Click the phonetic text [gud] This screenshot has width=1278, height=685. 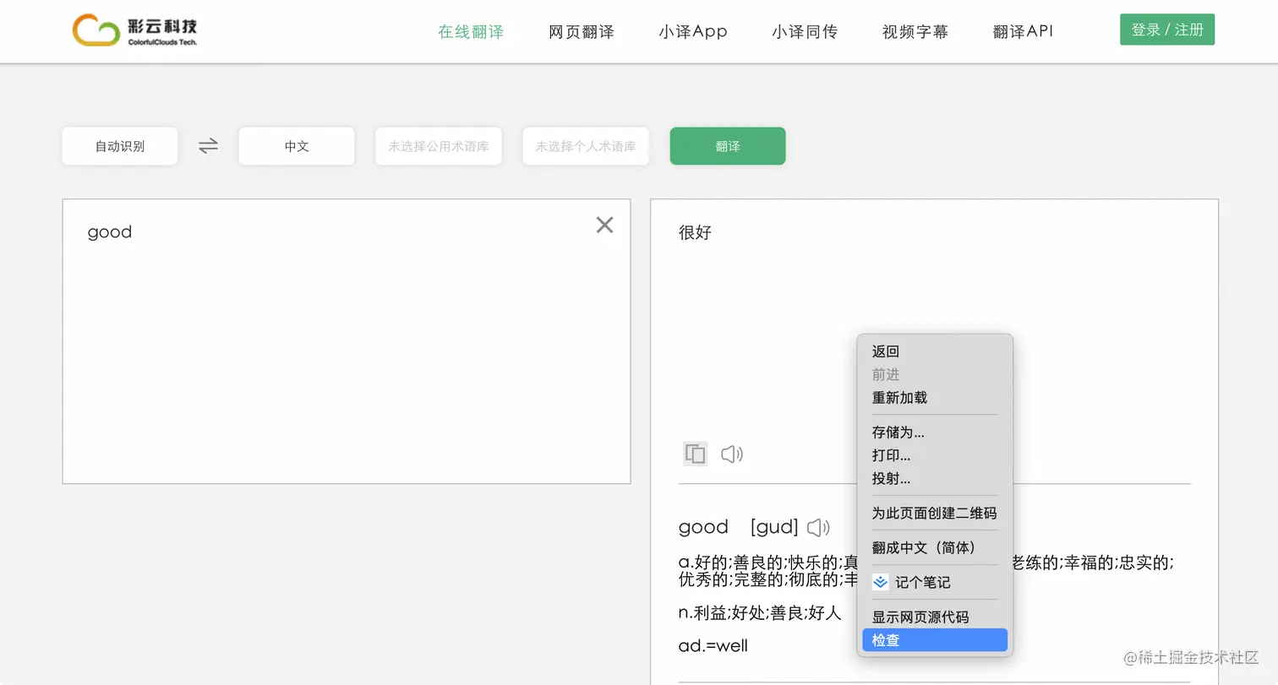pos(774,528)
